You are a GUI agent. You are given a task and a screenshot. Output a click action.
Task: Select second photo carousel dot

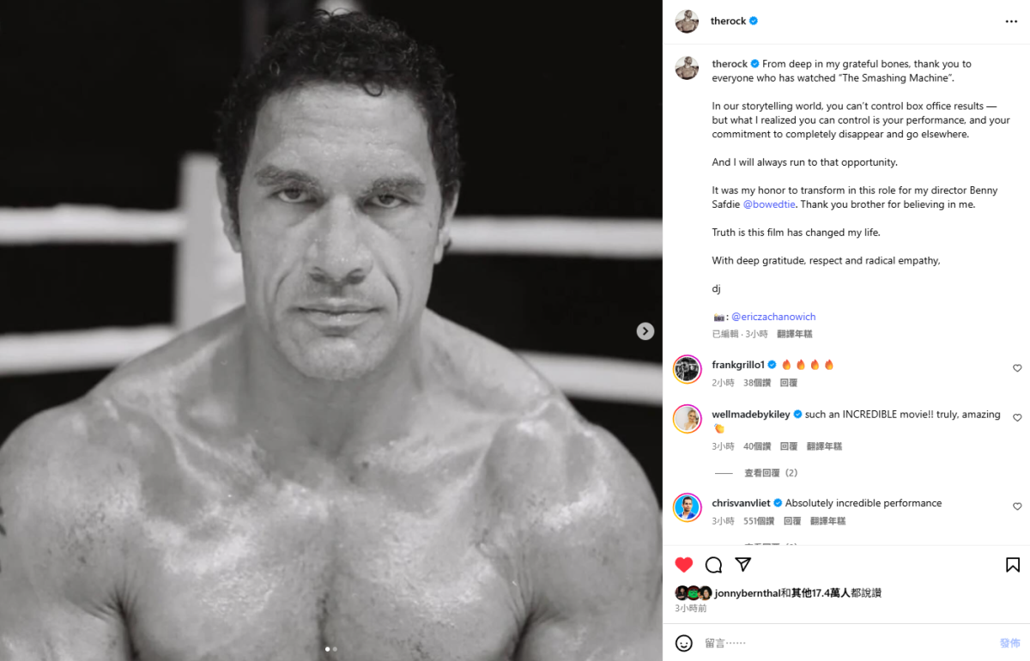[x=335, y=649]
